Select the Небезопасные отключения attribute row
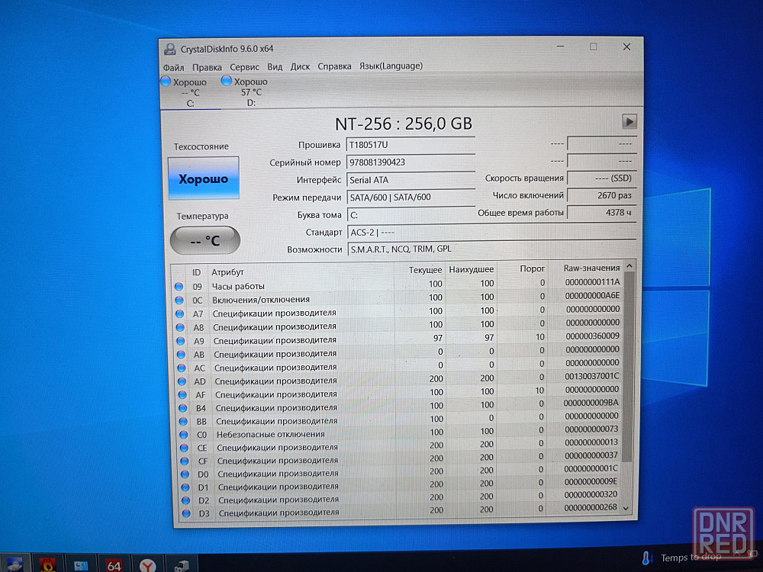 point(399,433)
